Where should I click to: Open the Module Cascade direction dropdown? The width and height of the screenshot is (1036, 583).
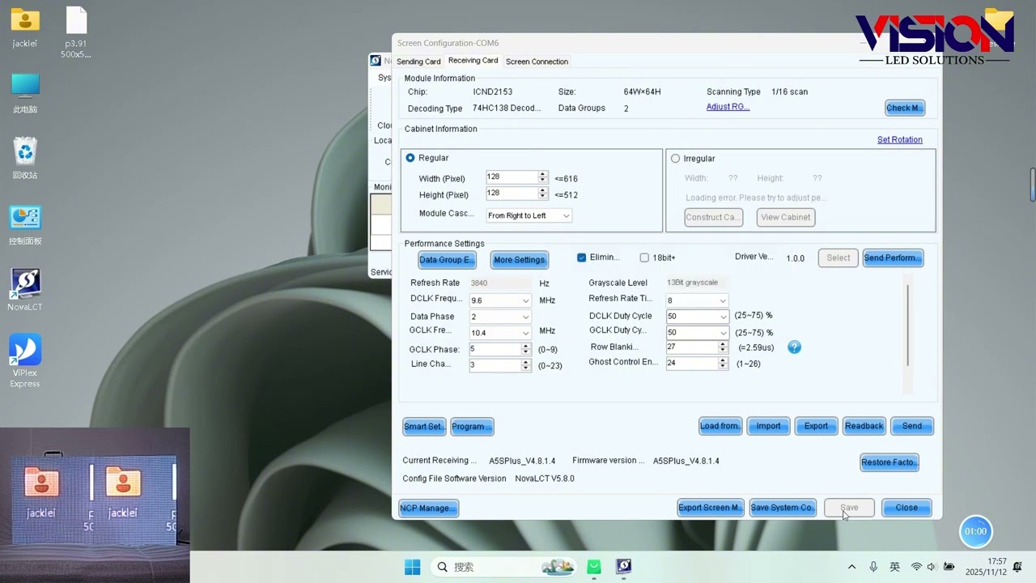529,215
